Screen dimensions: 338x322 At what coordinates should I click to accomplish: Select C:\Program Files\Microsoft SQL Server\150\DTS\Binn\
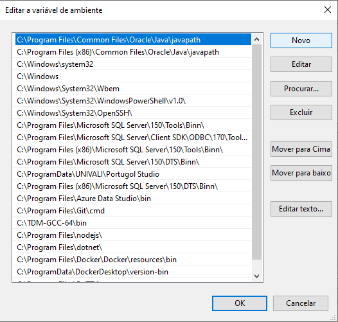click(132, 162)
